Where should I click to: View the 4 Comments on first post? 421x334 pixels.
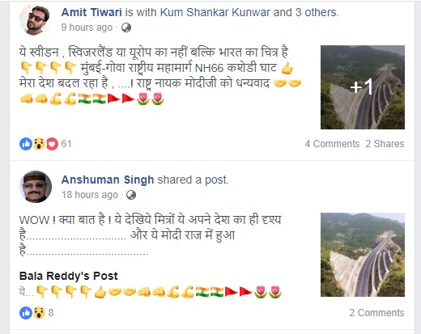tap(332, 144)
